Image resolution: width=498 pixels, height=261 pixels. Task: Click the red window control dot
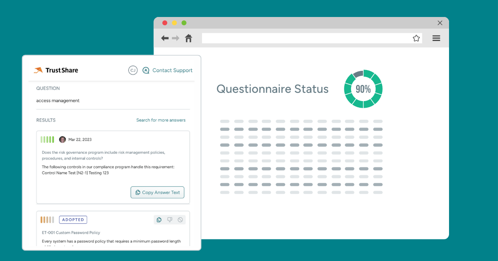(165, 23)
